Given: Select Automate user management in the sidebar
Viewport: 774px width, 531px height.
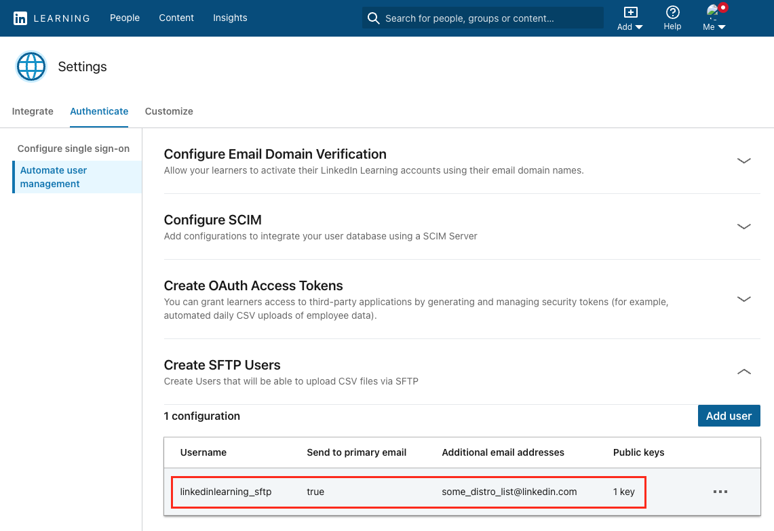Looking at the screenshot, I should click(x=54, y=176).
